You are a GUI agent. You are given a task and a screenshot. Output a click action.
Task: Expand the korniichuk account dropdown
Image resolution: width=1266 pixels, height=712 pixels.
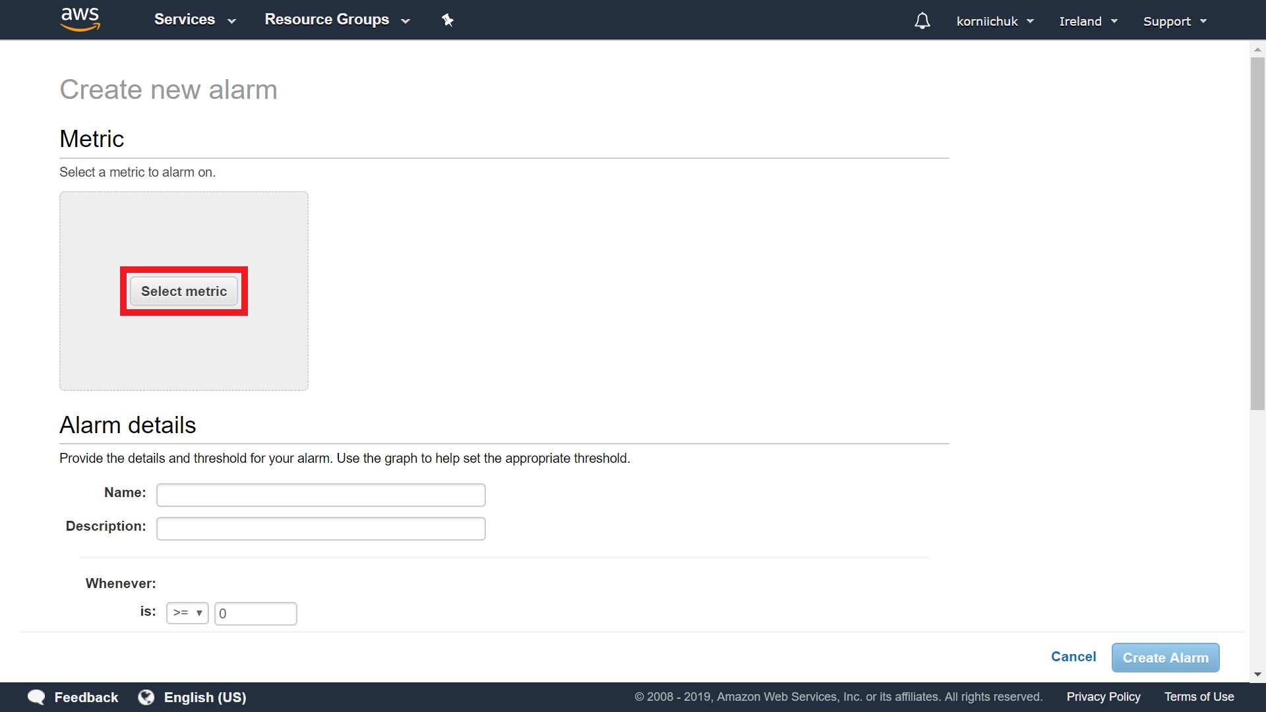point(994,21)
